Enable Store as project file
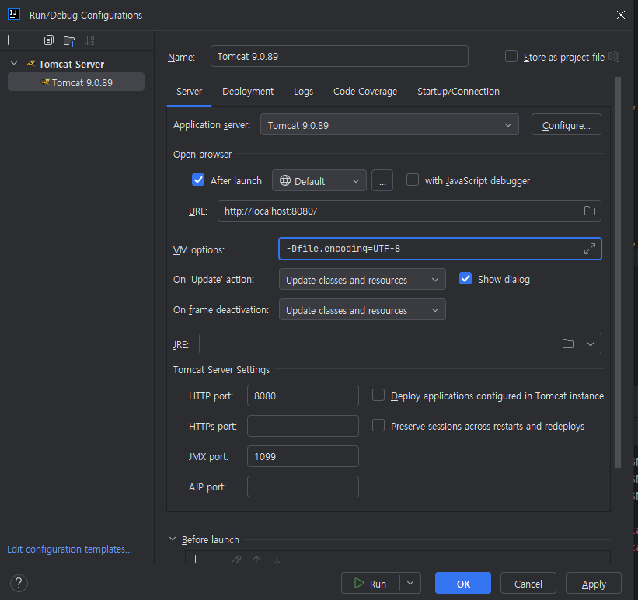 pyautogui.click(x=511, y=56)
